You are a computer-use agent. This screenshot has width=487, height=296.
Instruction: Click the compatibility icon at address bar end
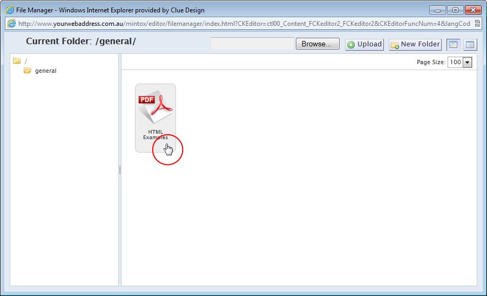point(477,23)
